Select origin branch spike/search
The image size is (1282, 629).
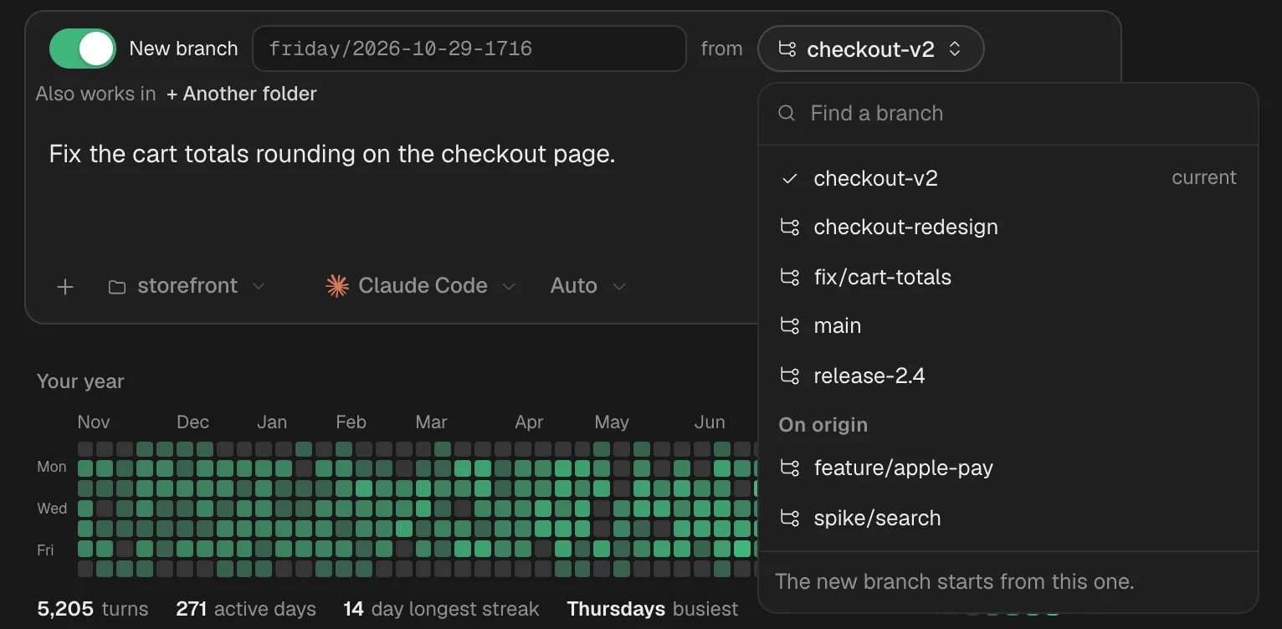click(1008, 518)
